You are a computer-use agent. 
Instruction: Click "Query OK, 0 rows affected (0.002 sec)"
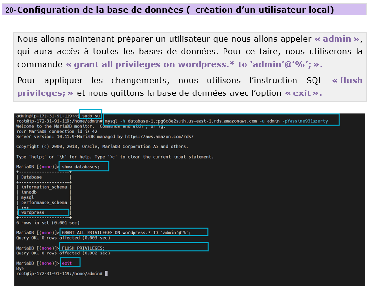coord(63,253)
